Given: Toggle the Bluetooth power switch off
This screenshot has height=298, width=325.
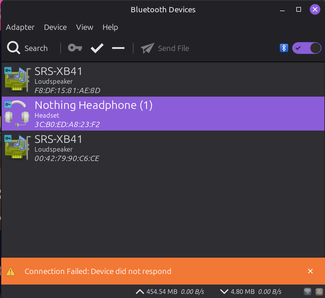Looking at the screenshot, I should (307, 48).
